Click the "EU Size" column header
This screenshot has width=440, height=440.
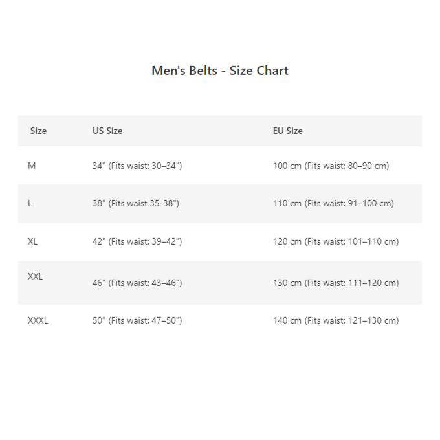click(287, 131)
